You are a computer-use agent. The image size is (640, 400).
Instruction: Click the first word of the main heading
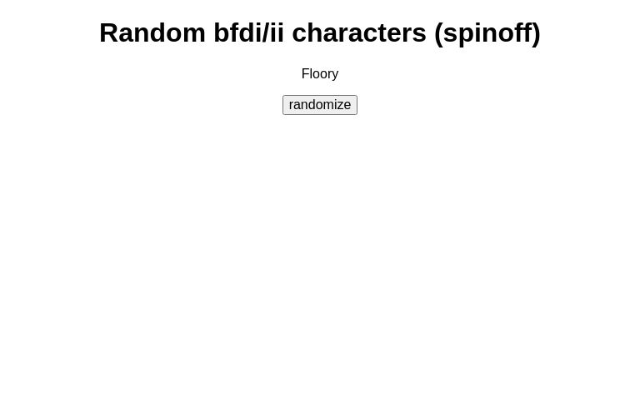(x=152, y=32)
